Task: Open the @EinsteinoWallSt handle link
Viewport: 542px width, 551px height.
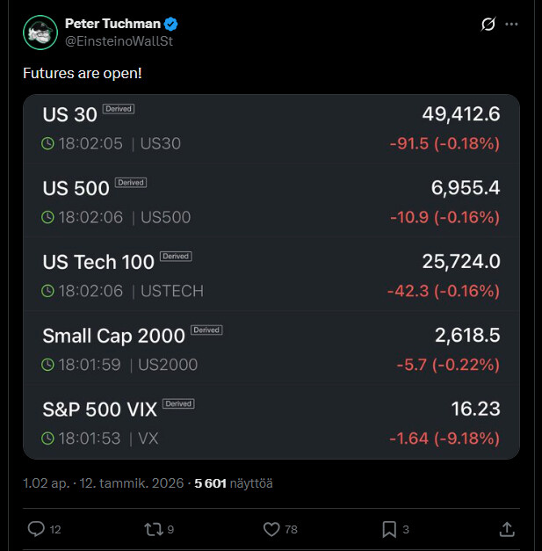Action: pos(119,40)
